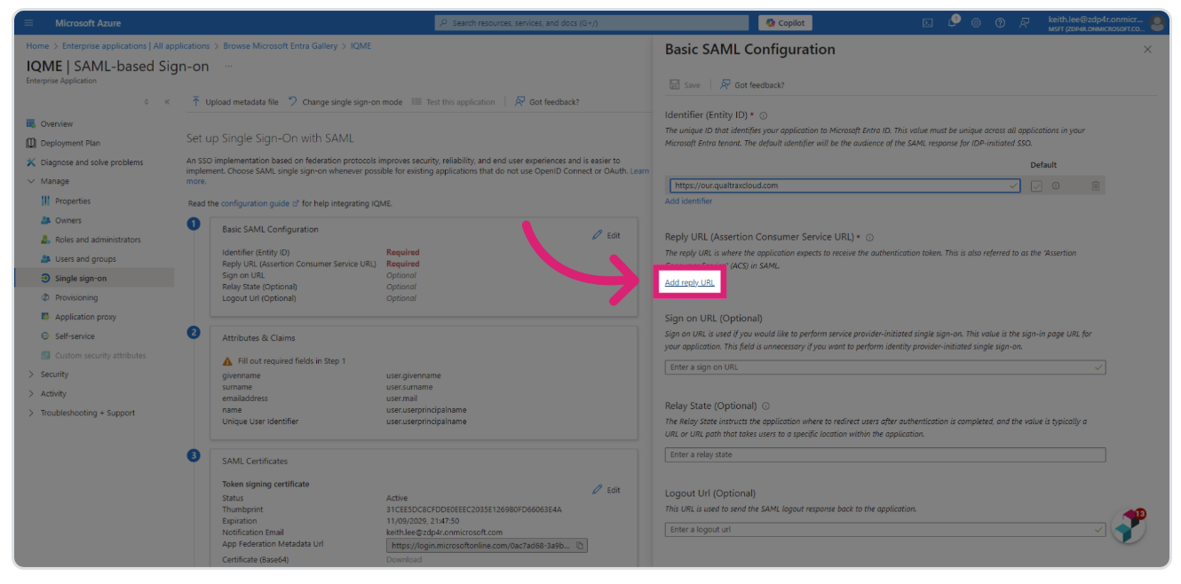Click the Single sign-on icon

click(45, 279)
